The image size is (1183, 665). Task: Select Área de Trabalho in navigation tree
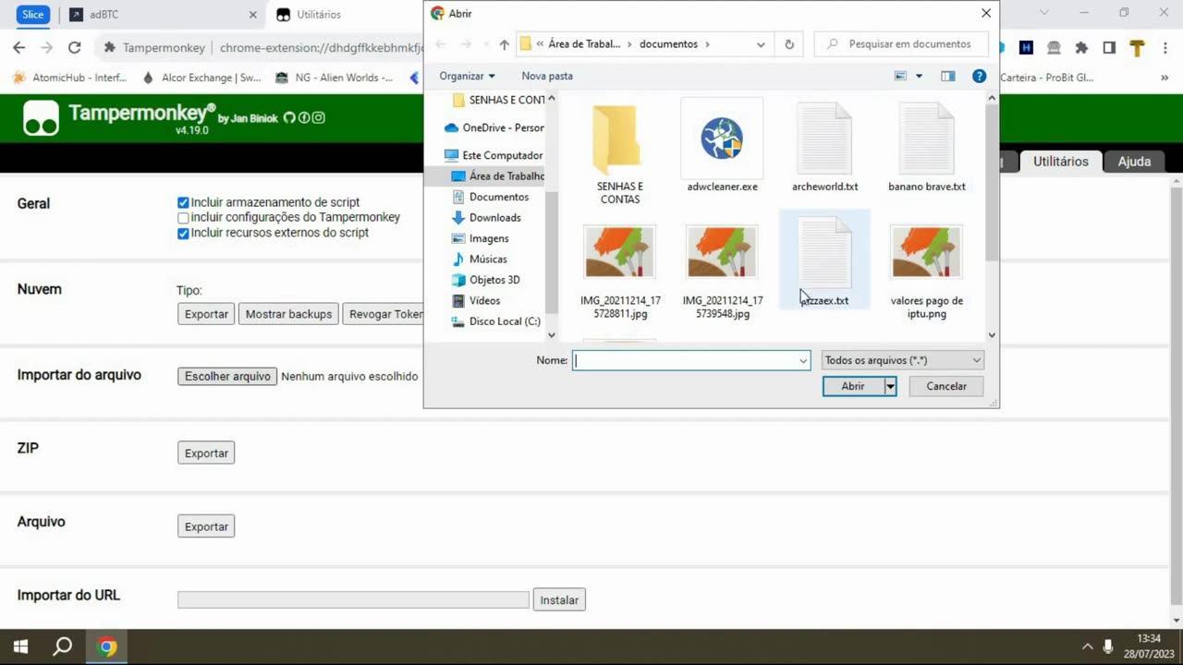click(x=497, y=175)
